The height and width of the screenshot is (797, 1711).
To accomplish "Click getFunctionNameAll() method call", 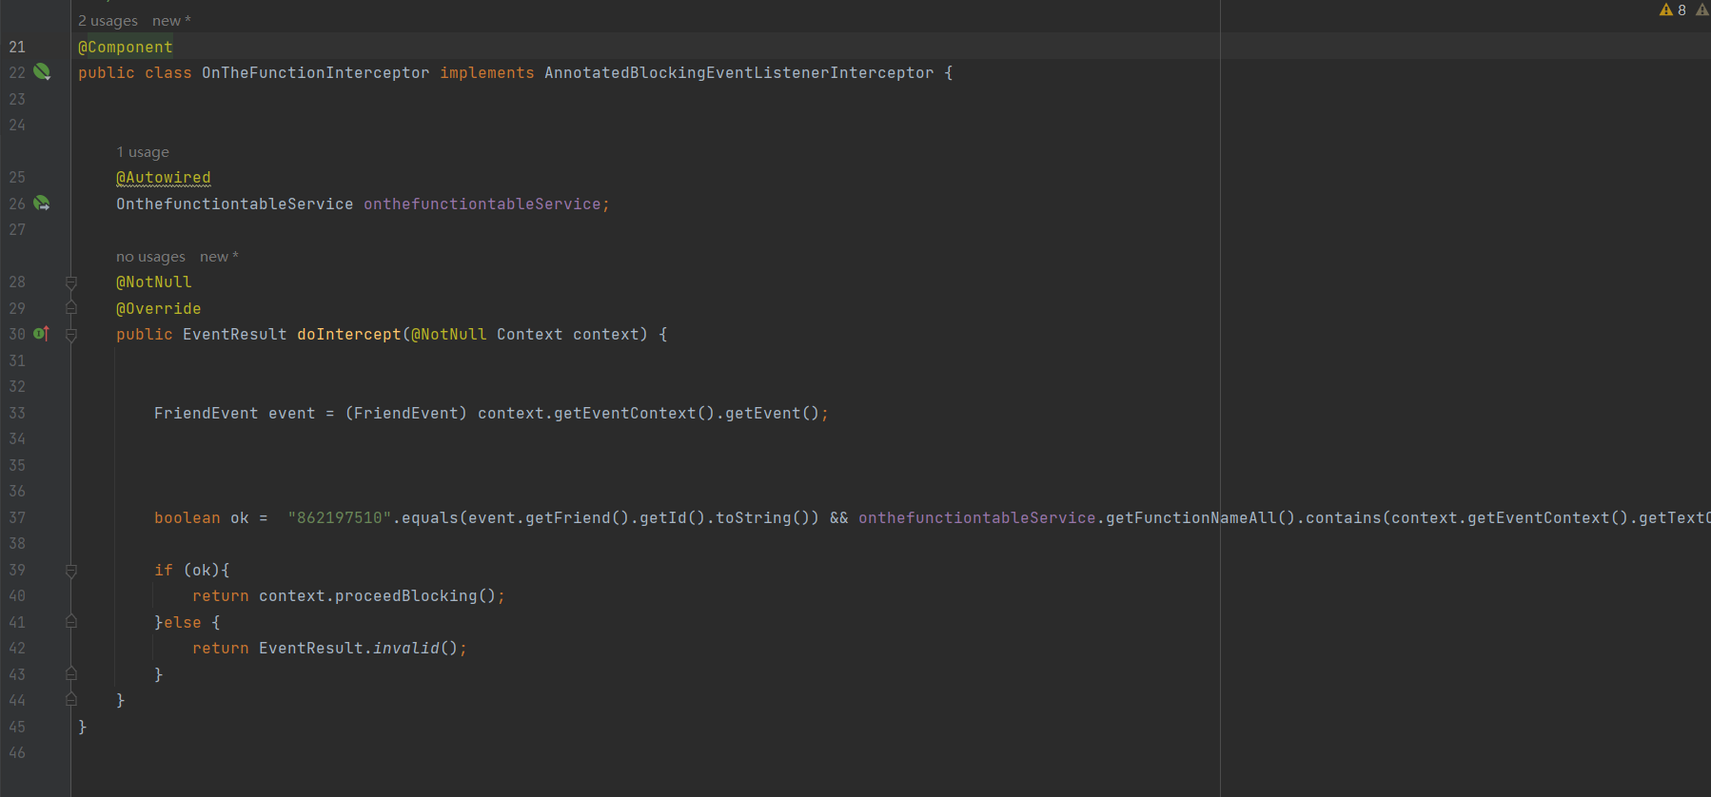I will [1201, 517].
